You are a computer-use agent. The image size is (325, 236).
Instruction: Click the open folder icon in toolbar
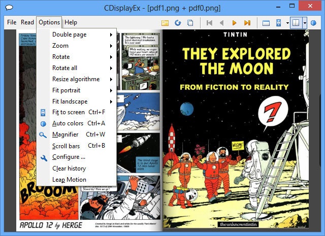165,23
